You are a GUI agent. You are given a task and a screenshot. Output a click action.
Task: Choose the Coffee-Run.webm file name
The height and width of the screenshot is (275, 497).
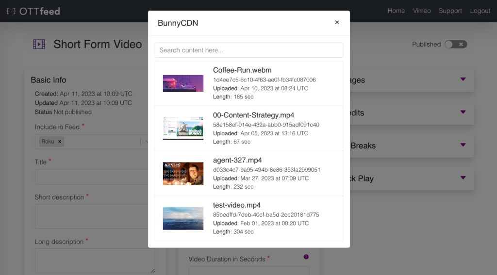click(242, 70)
